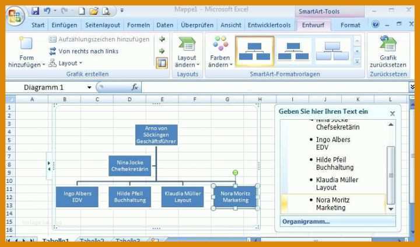Screen dimensions: 420x247
Task: Open the Überprüfen tab
Action: [197, 25]
